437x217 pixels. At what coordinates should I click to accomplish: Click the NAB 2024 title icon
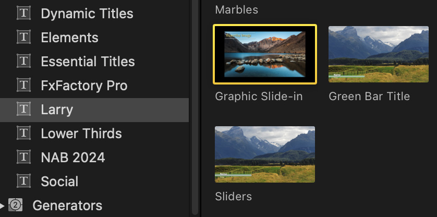point(23,158)
